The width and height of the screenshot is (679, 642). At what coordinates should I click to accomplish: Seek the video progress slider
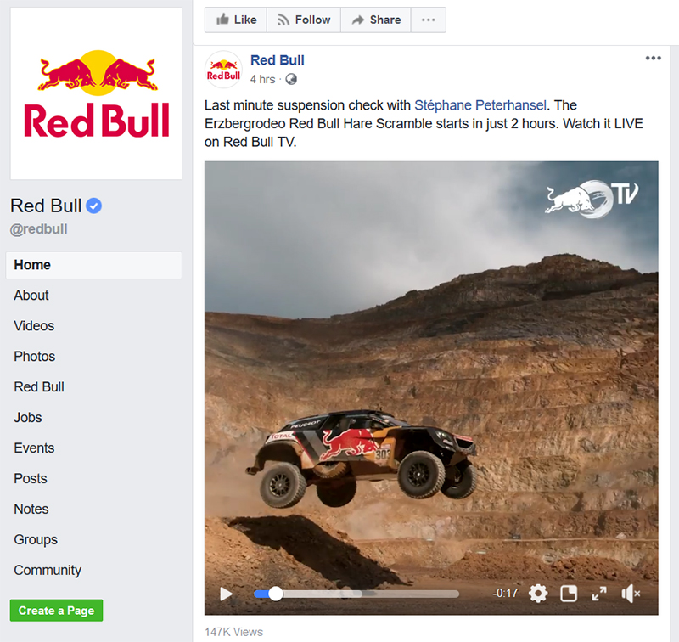(x=356, y=594)
